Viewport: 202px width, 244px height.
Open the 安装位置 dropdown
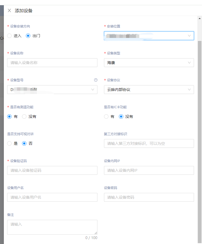(x=149, y=36)
